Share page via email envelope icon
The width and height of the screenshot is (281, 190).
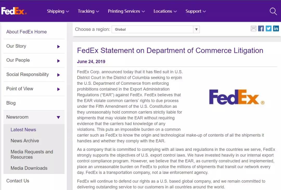click(253, 29)
